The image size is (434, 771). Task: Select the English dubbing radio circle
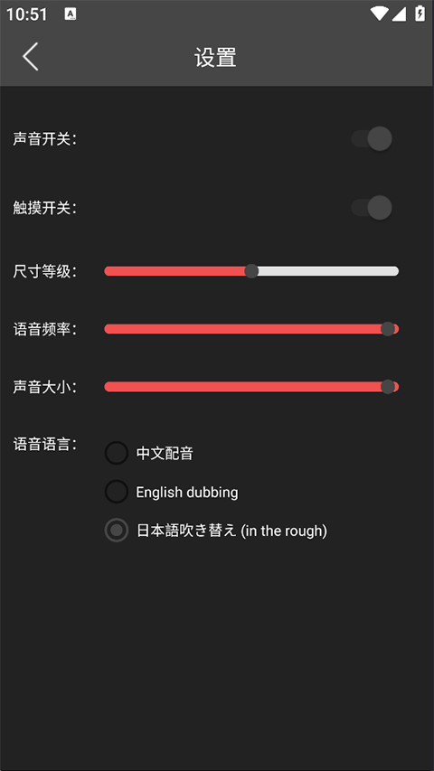117,492
